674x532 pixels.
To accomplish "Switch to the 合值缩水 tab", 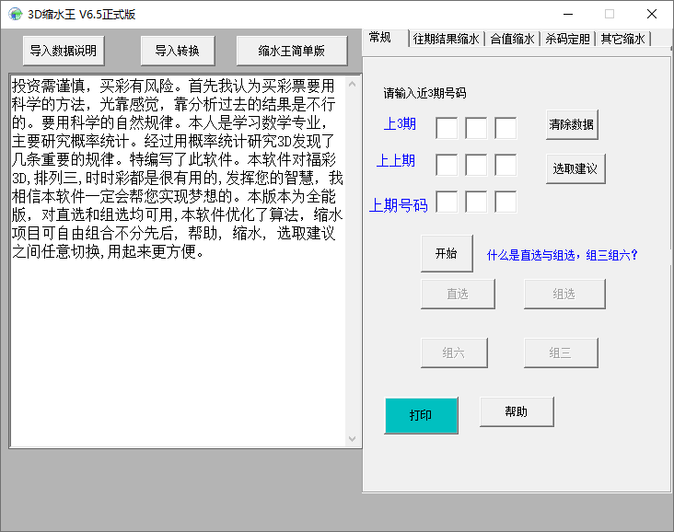I will (x=512, y=39).
